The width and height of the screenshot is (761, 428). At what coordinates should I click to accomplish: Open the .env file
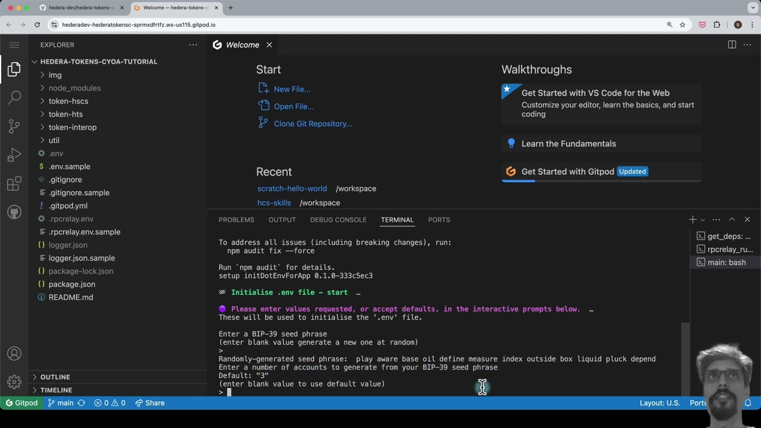click(x=56, y=153)
